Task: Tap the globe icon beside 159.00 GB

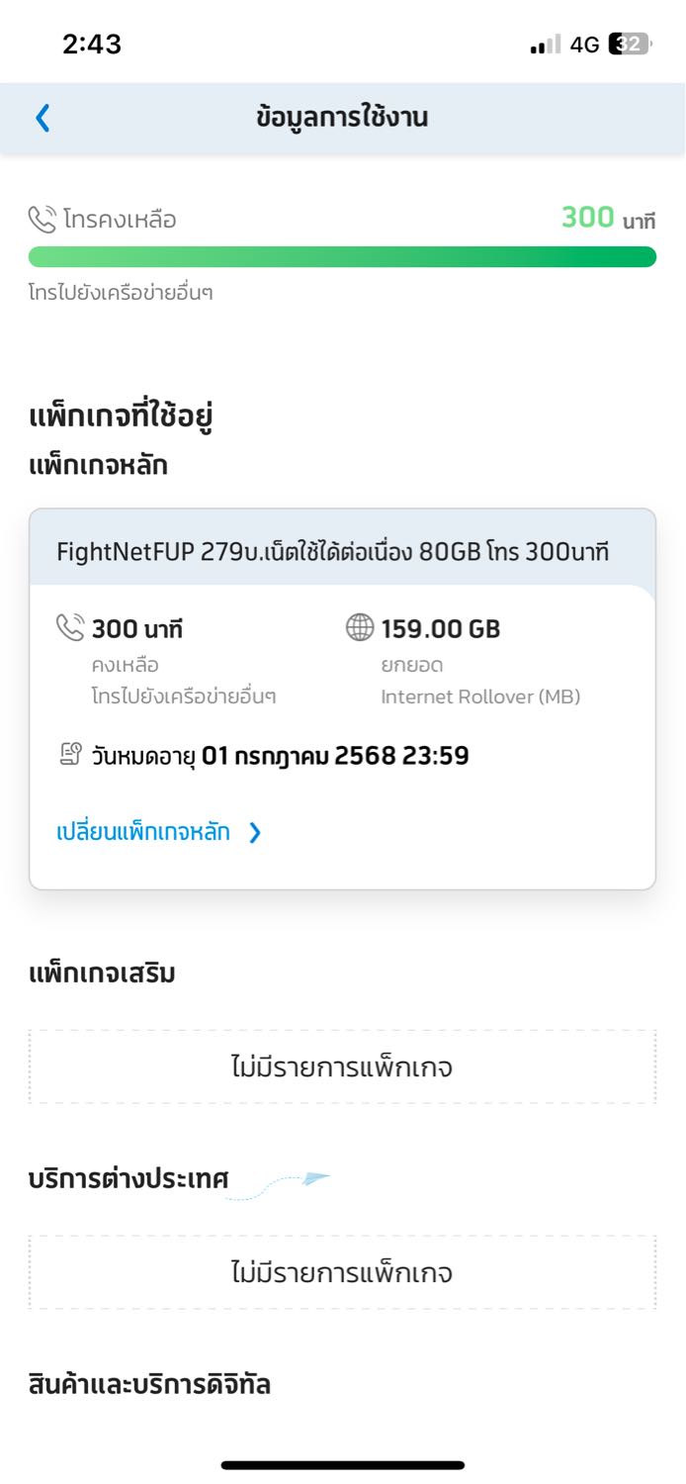Action: (360, 627)
